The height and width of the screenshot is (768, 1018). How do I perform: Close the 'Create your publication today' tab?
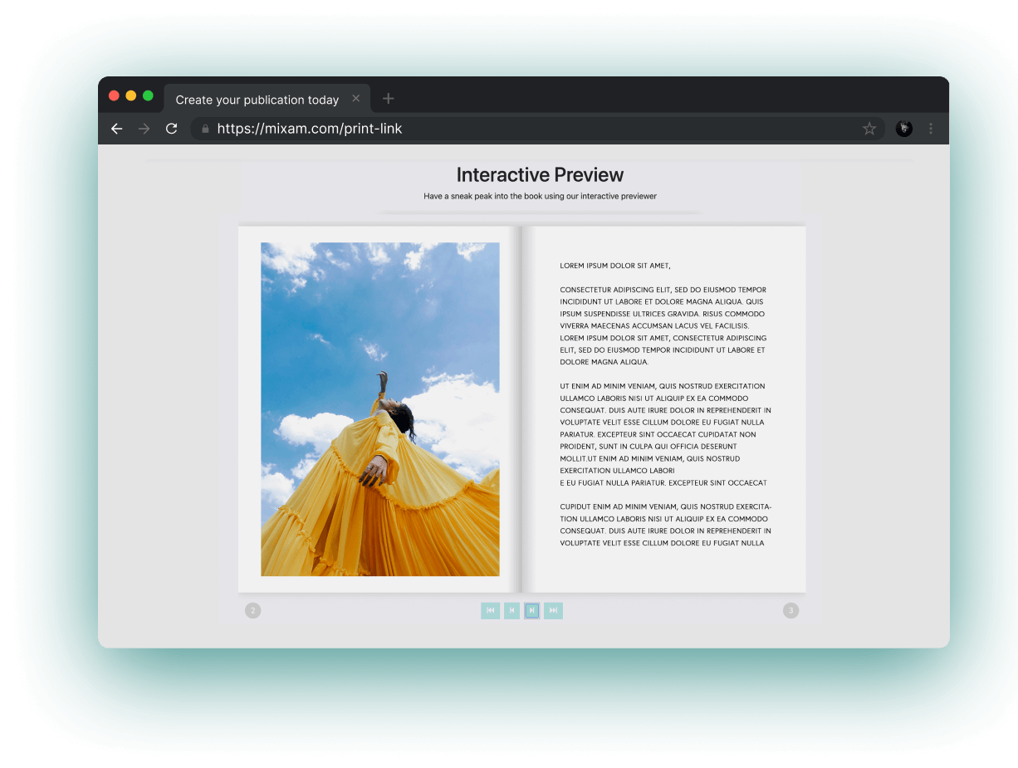(x=356, y=99)
